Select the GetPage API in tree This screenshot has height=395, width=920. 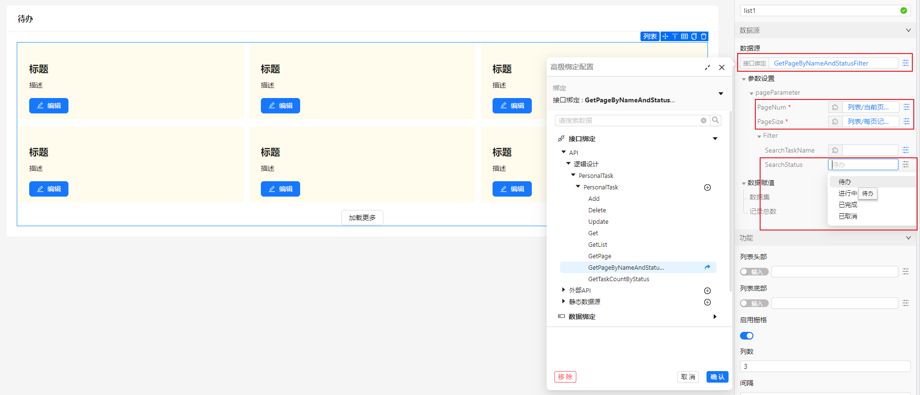click(x=600, y=256)
